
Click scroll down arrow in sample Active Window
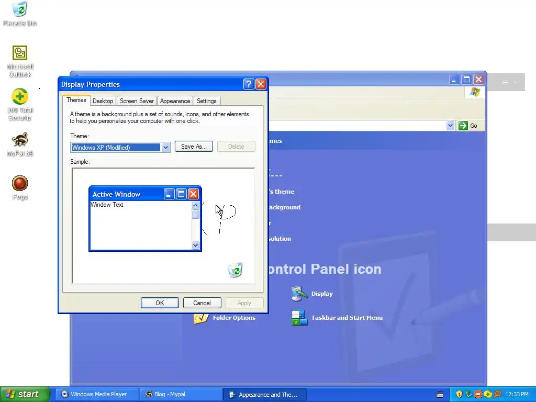[x=196, y=245]
